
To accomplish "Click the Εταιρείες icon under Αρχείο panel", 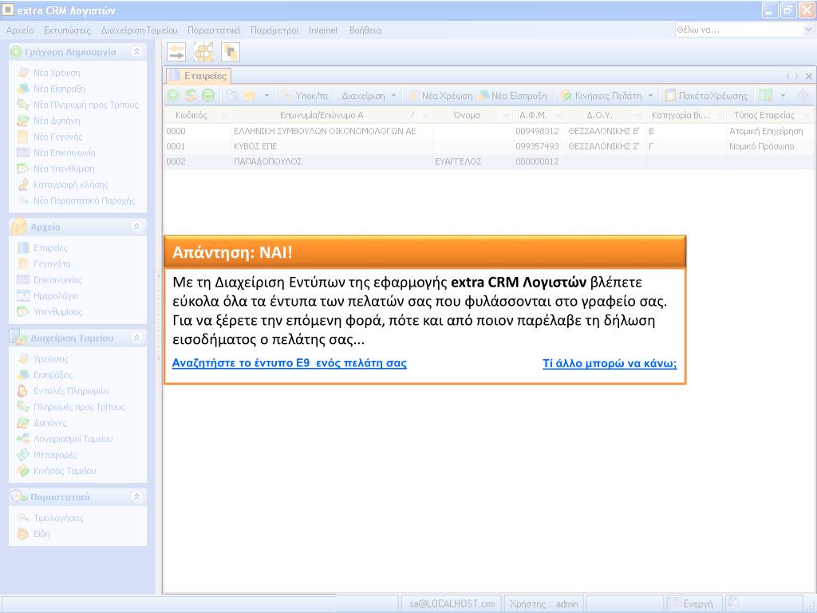I will pos(23,247).
